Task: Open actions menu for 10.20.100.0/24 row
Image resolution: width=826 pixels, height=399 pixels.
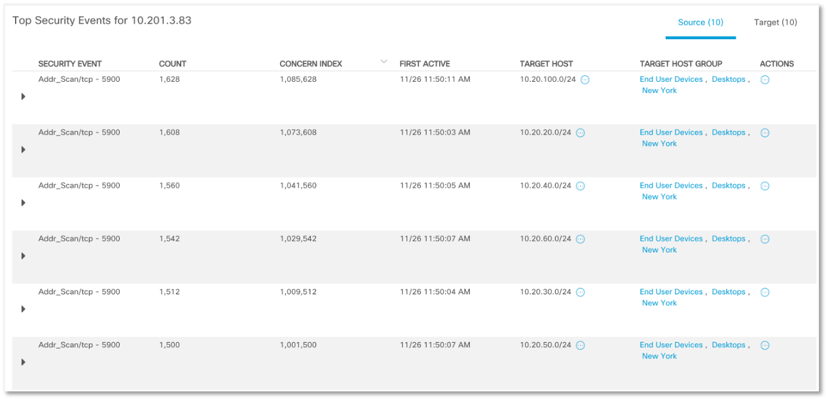Action: pyautogui.click(x=764, y=80)
